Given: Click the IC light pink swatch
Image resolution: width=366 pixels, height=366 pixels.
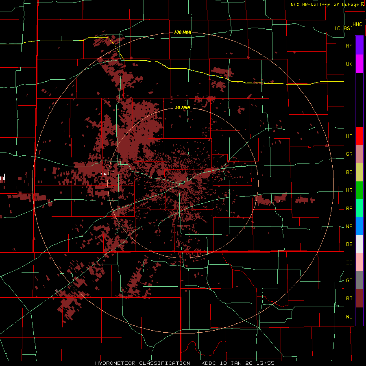Looking at the screenshot, I should tap(359, 262).
